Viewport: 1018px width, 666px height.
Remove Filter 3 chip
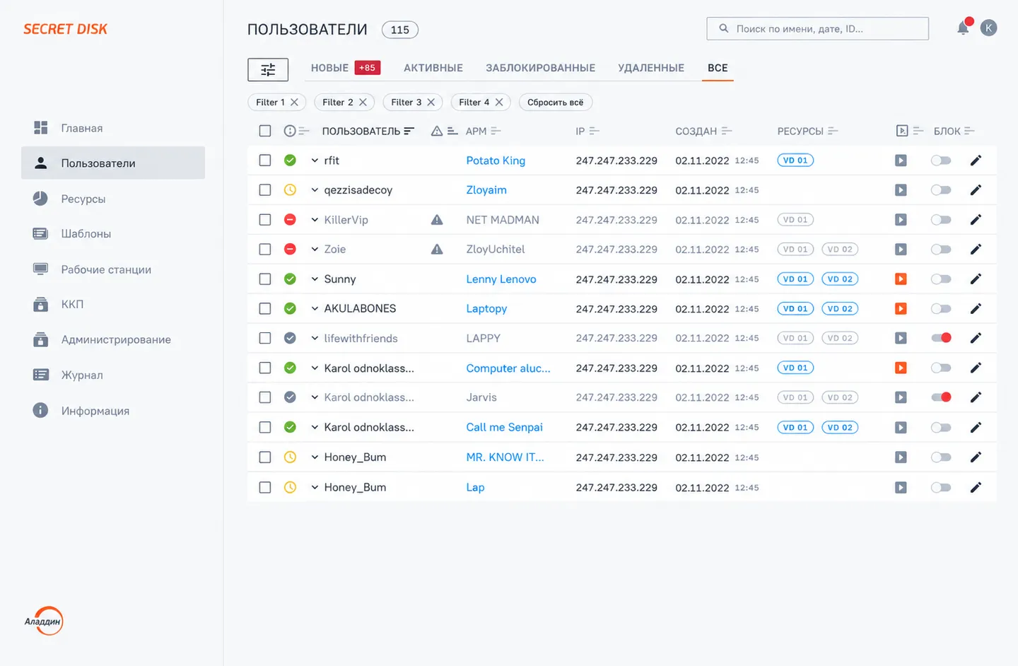[431, 103]
